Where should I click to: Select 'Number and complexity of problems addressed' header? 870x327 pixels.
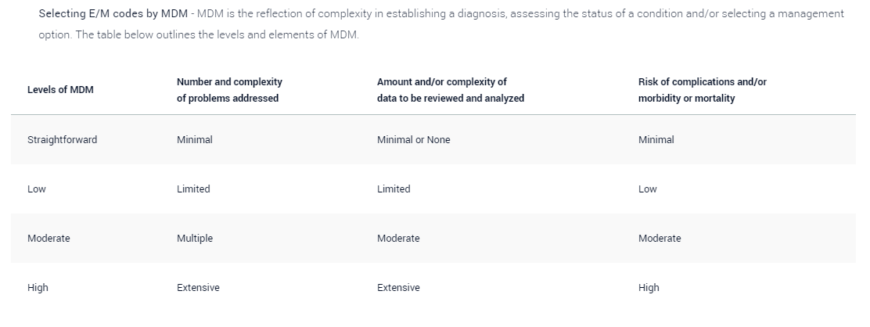tap(230, 90)
